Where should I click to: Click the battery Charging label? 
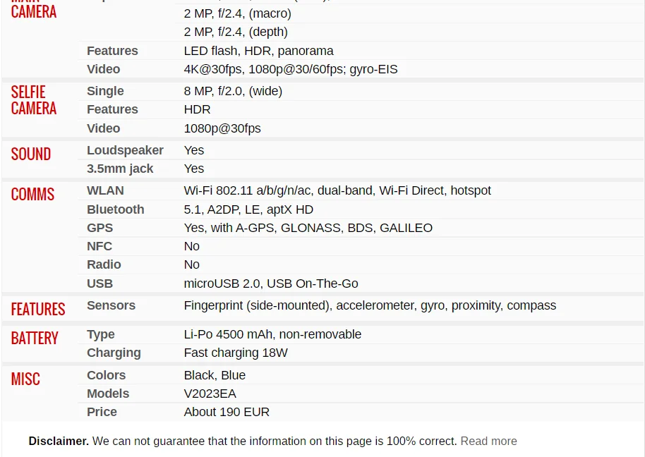click(x=114, y=353)
